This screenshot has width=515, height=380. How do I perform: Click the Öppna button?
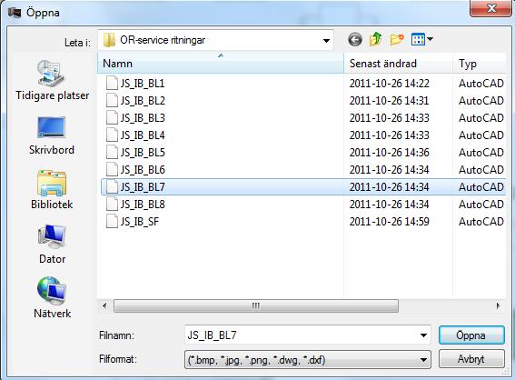tap(471, 335)
